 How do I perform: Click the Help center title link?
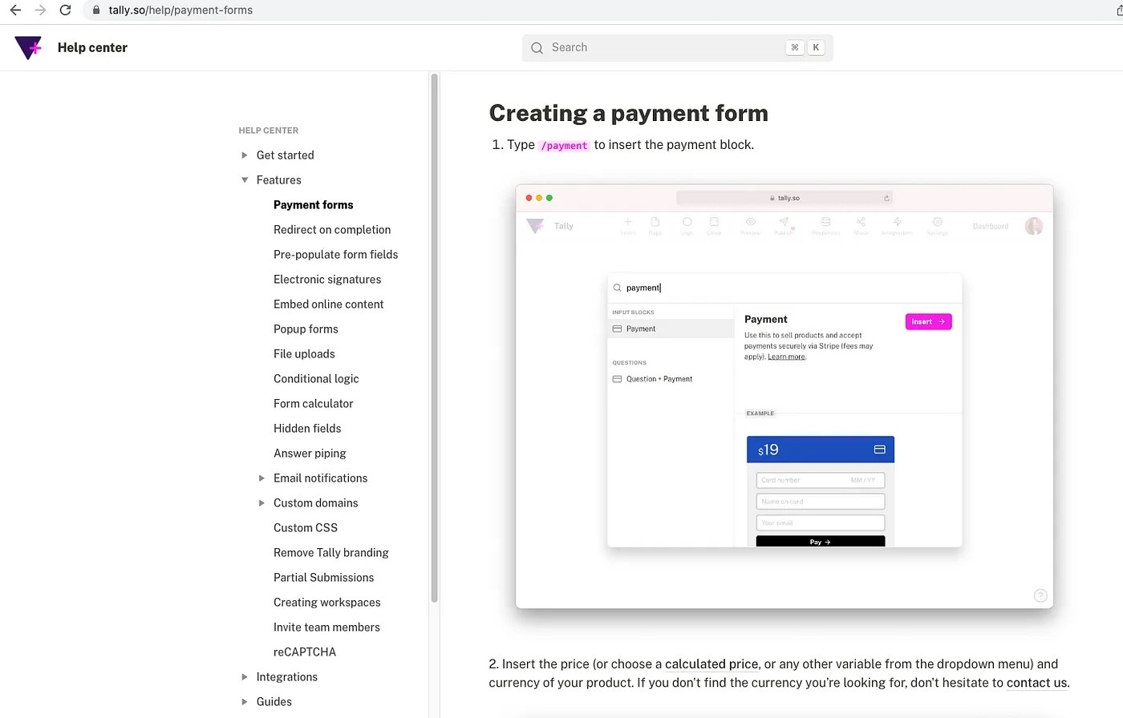[x=92, y=48]
